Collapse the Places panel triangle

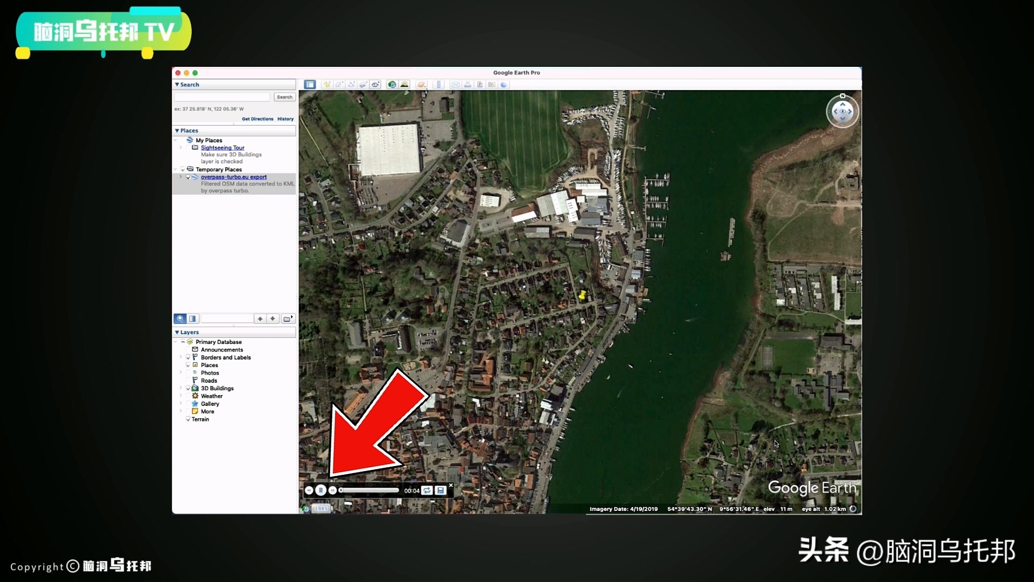(177, 131)
